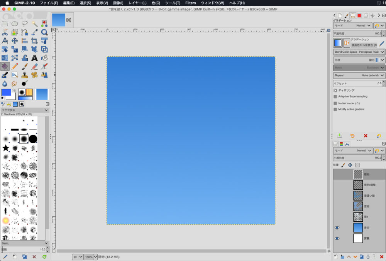
Task: Open the 形状 shape dropdown
Action: click(x=359, y=60)
